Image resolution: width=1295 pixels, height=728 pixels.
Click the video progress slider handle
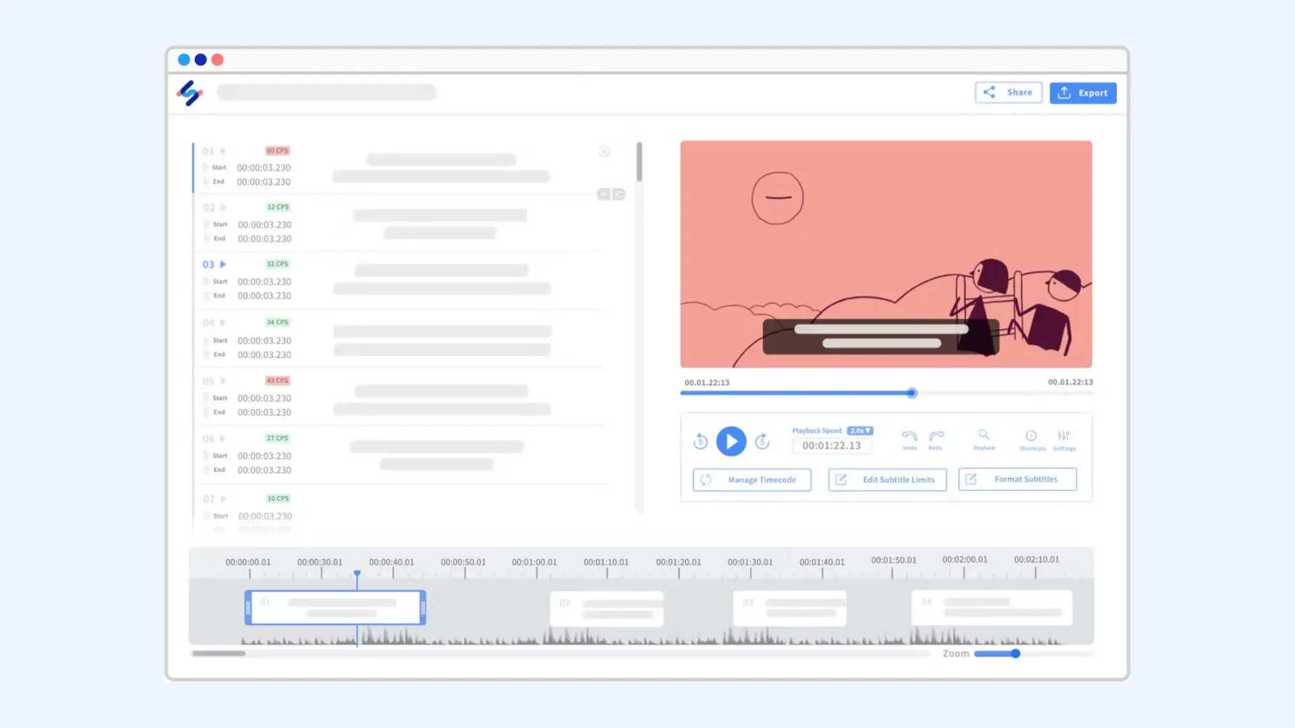tap(912, 393)
